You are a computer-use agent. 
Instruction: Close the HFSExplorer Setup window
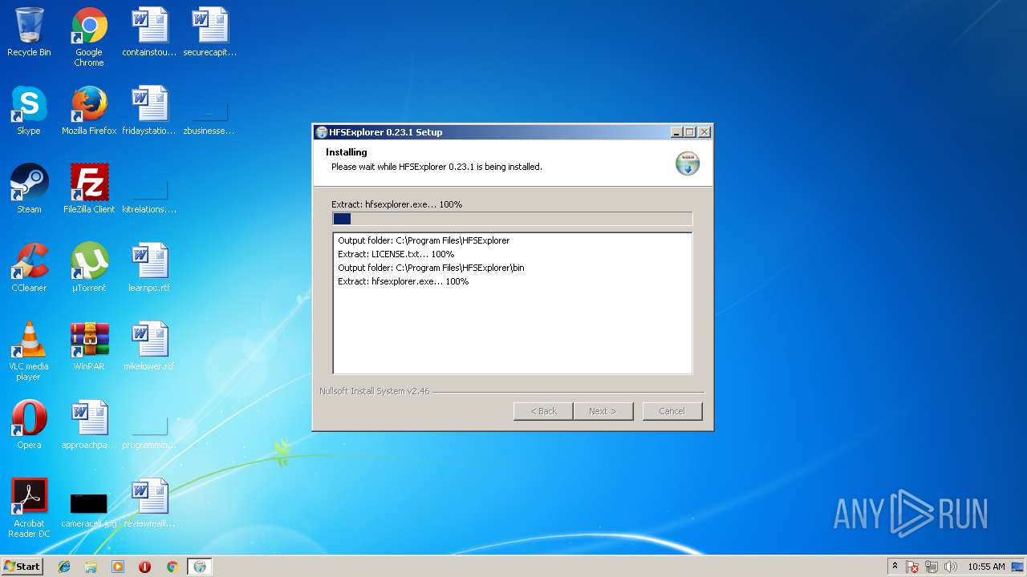pos(704,132)
